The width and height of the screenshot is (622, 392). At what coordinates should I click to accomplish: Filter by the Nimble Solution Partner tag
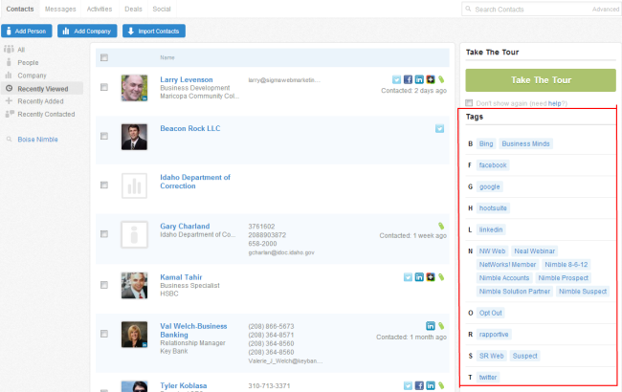point(515,292)
